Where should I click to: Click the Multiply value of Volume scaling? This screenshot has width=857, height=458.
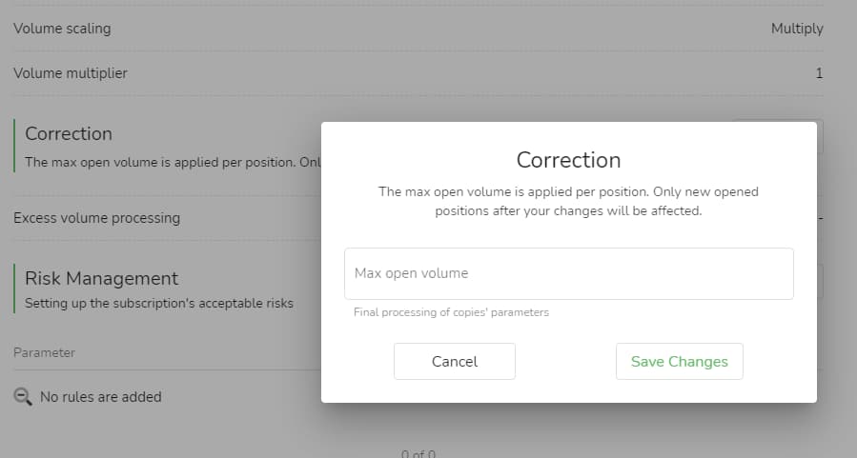click(797, 29)
